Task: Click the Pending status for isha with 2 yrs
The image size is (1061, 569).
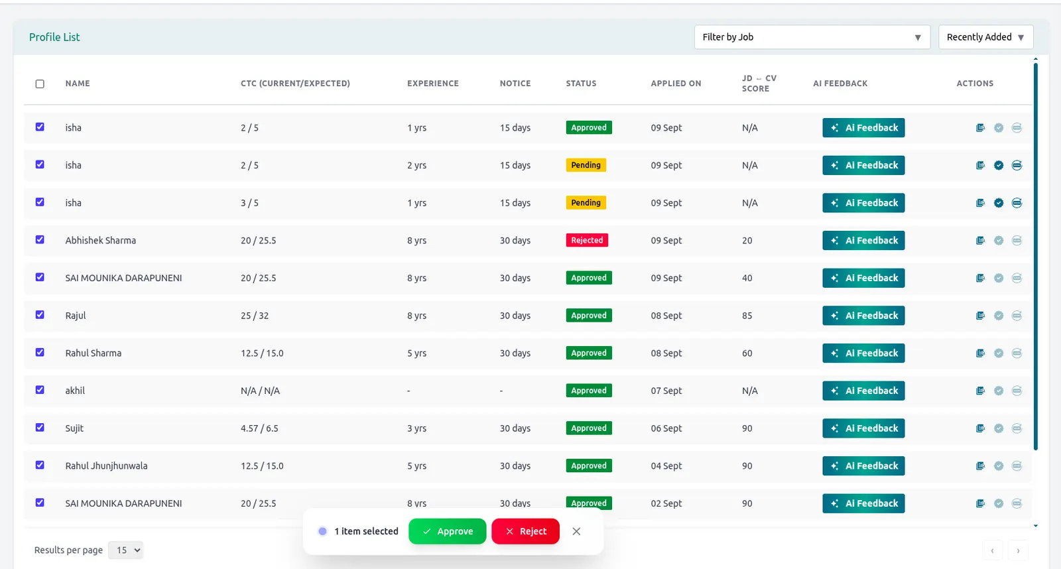Action: point(586,165)
